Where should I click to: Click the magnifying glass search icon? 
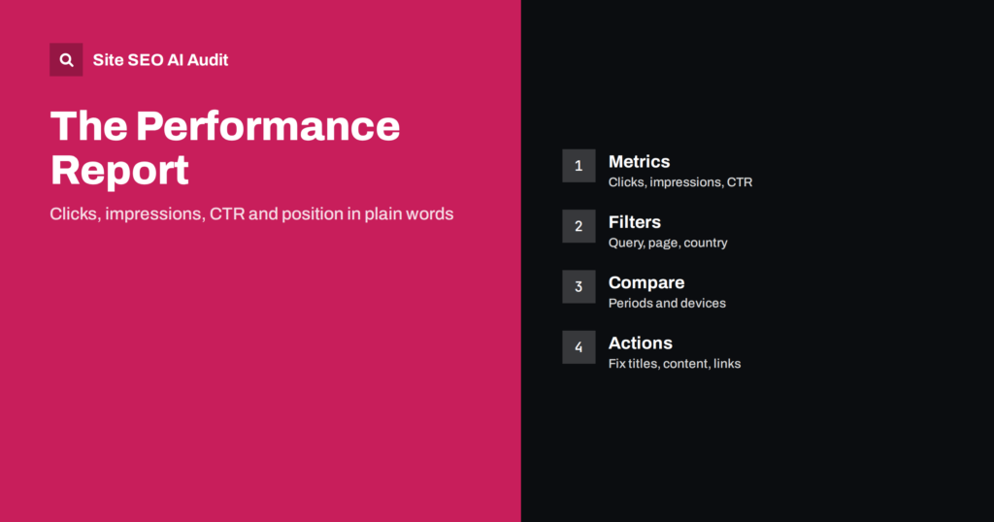66,59
